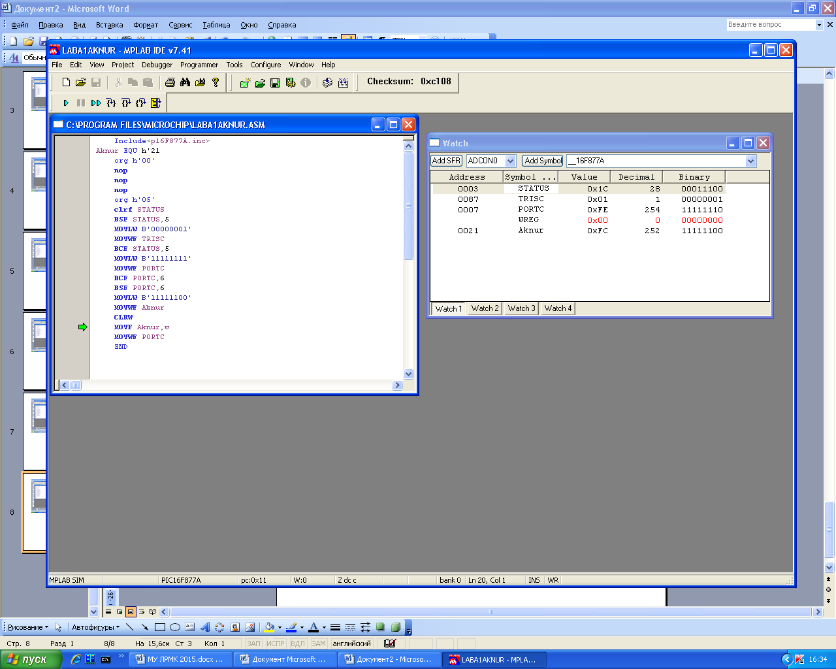Viewport: 836px width, 669px height.
Task: Open the line color dropdown arrow
Action: [x=302, y=627]
